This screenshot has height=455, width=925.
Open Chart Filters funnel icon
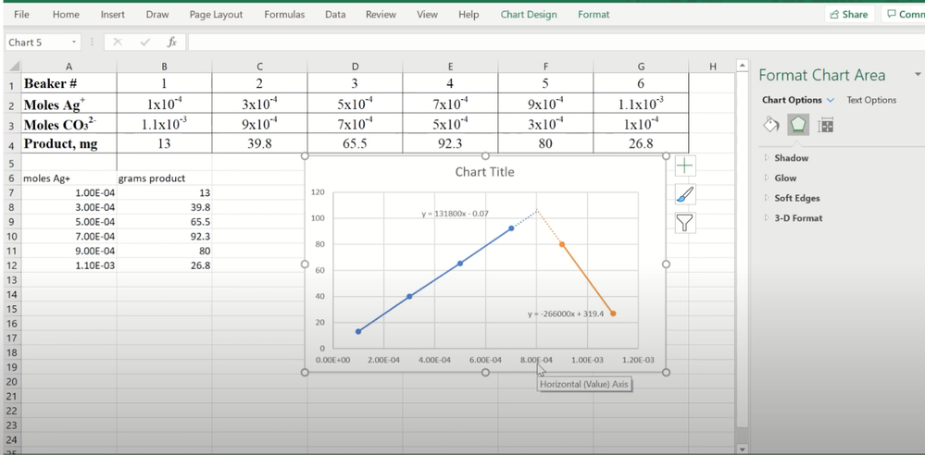(684, 222)
